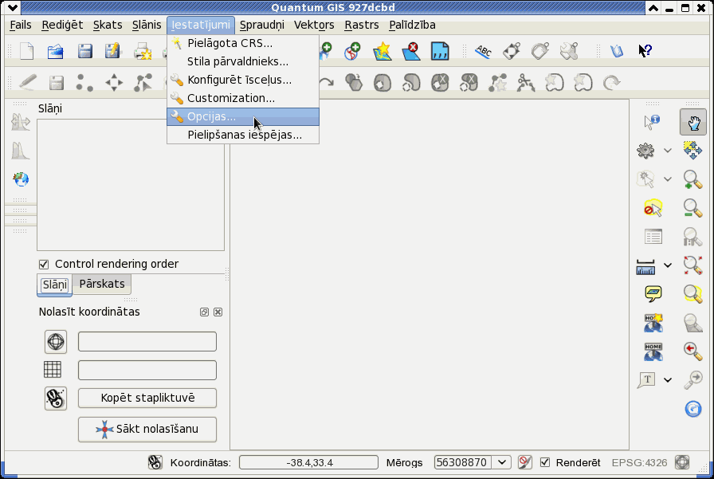Open the Spraudņi menu

pyautogui.click(x=262, y=25)
